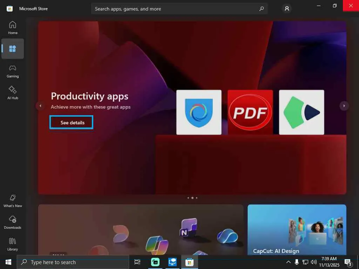Viewport: 359px width, 269px height.
Task: Click Microsoft Store taskbar icon
Action: pos(189,262)
